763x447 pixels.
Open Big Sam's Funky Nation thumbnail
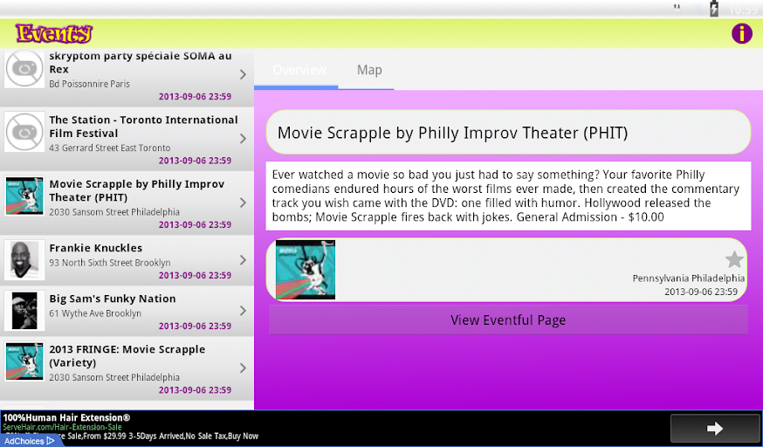pyautogui.click(x=24, y=311)
